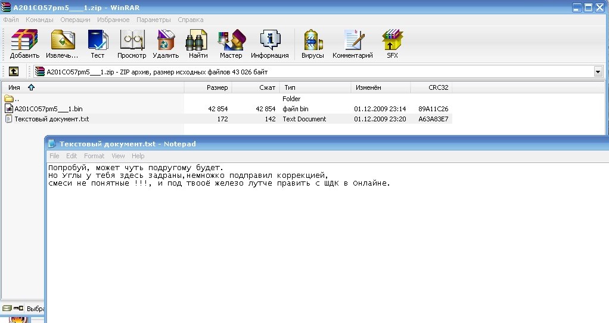Click the Извлечь (Extract) toolbar icon
The height and width of the screenshot is (323, 609).
pyautogui.click(x=63, y=40)
